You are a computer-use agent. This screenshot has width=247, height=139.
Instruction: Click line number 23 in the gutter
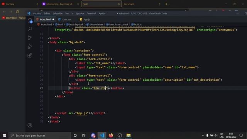pos(42,88)
